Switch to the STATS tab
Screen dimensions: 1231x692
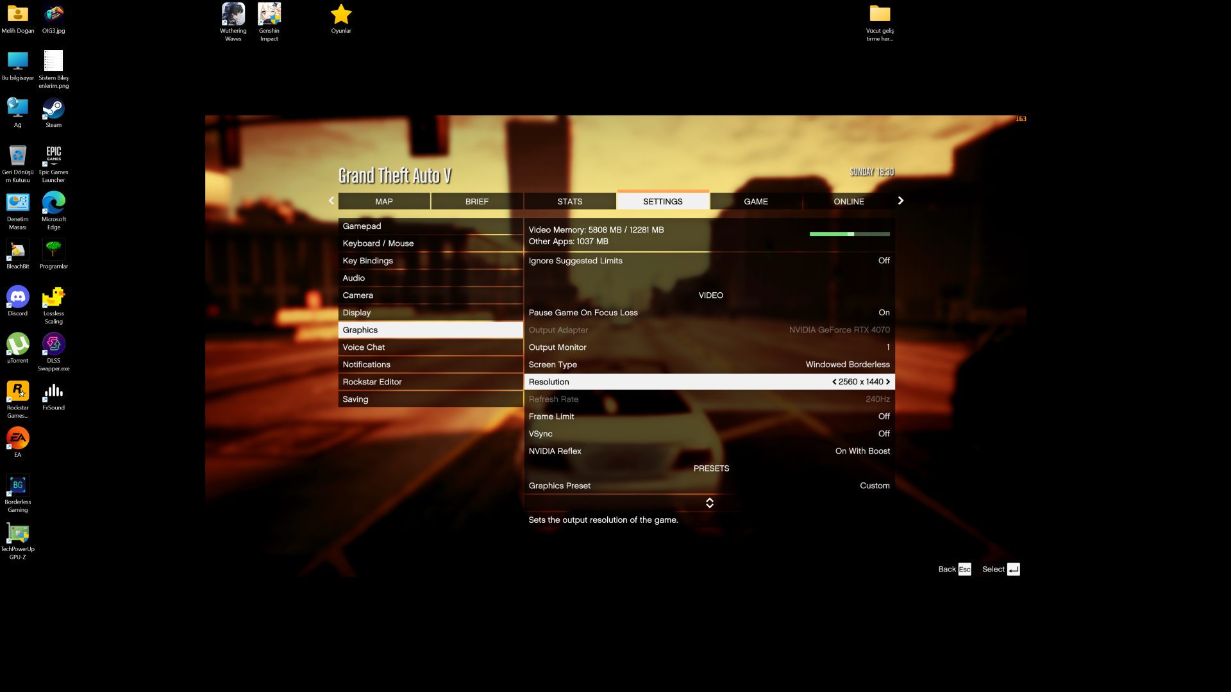[x=569, y=201]
